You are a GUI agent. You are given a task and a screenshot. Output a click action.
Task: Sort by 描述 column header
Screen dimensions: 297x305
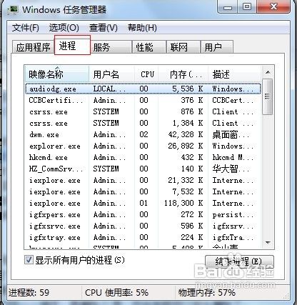tap(234, 74)
